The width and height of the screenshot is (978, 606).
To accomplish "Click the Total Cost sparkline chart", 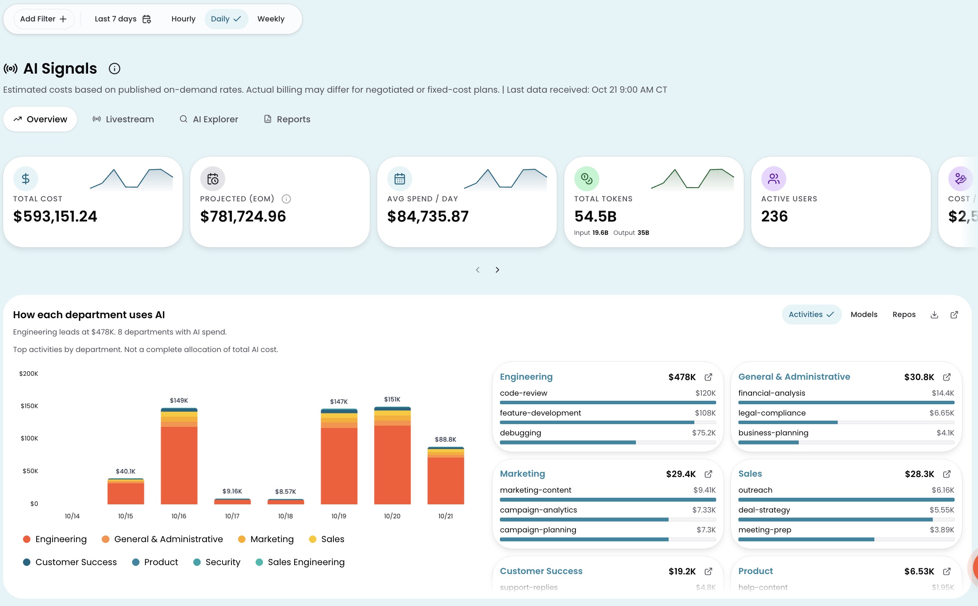I will 131,179.
